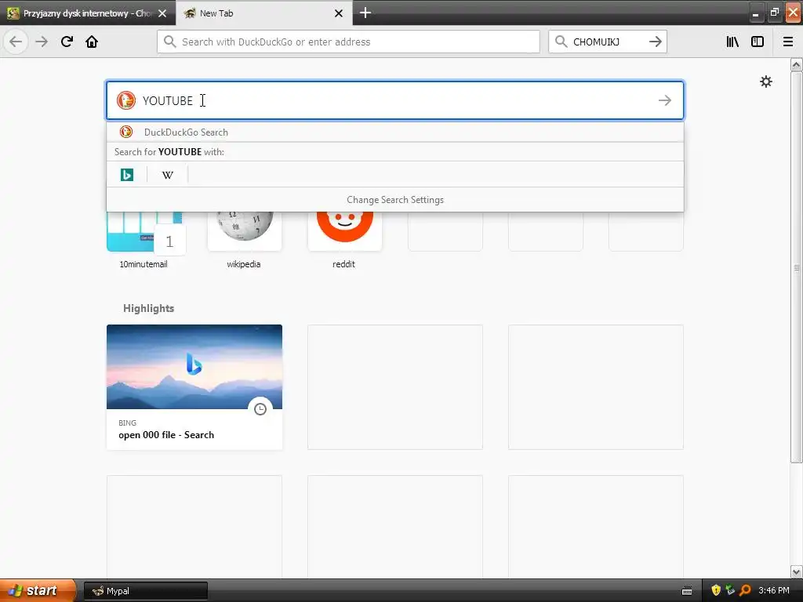
Task: Click the magnifier in search bar CHOMUIKJ
Action: pos(561,42)
